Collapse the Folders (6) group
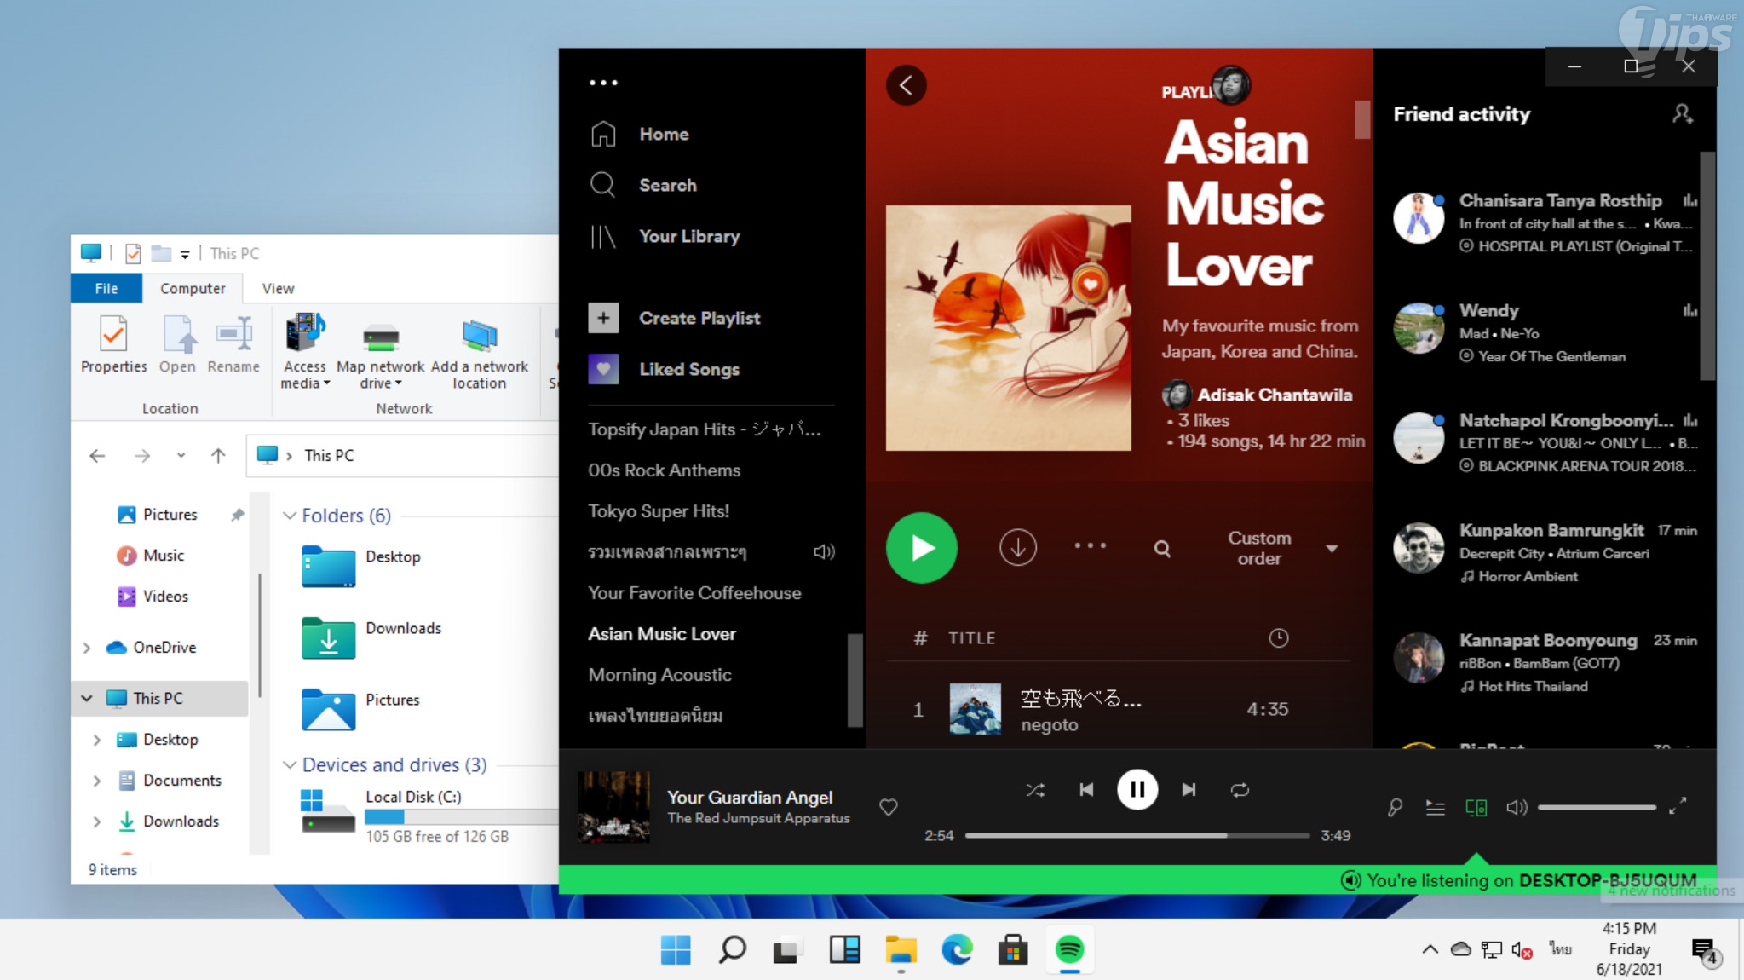The width and height of the screenshot is (1744, 980). (290, 516)
